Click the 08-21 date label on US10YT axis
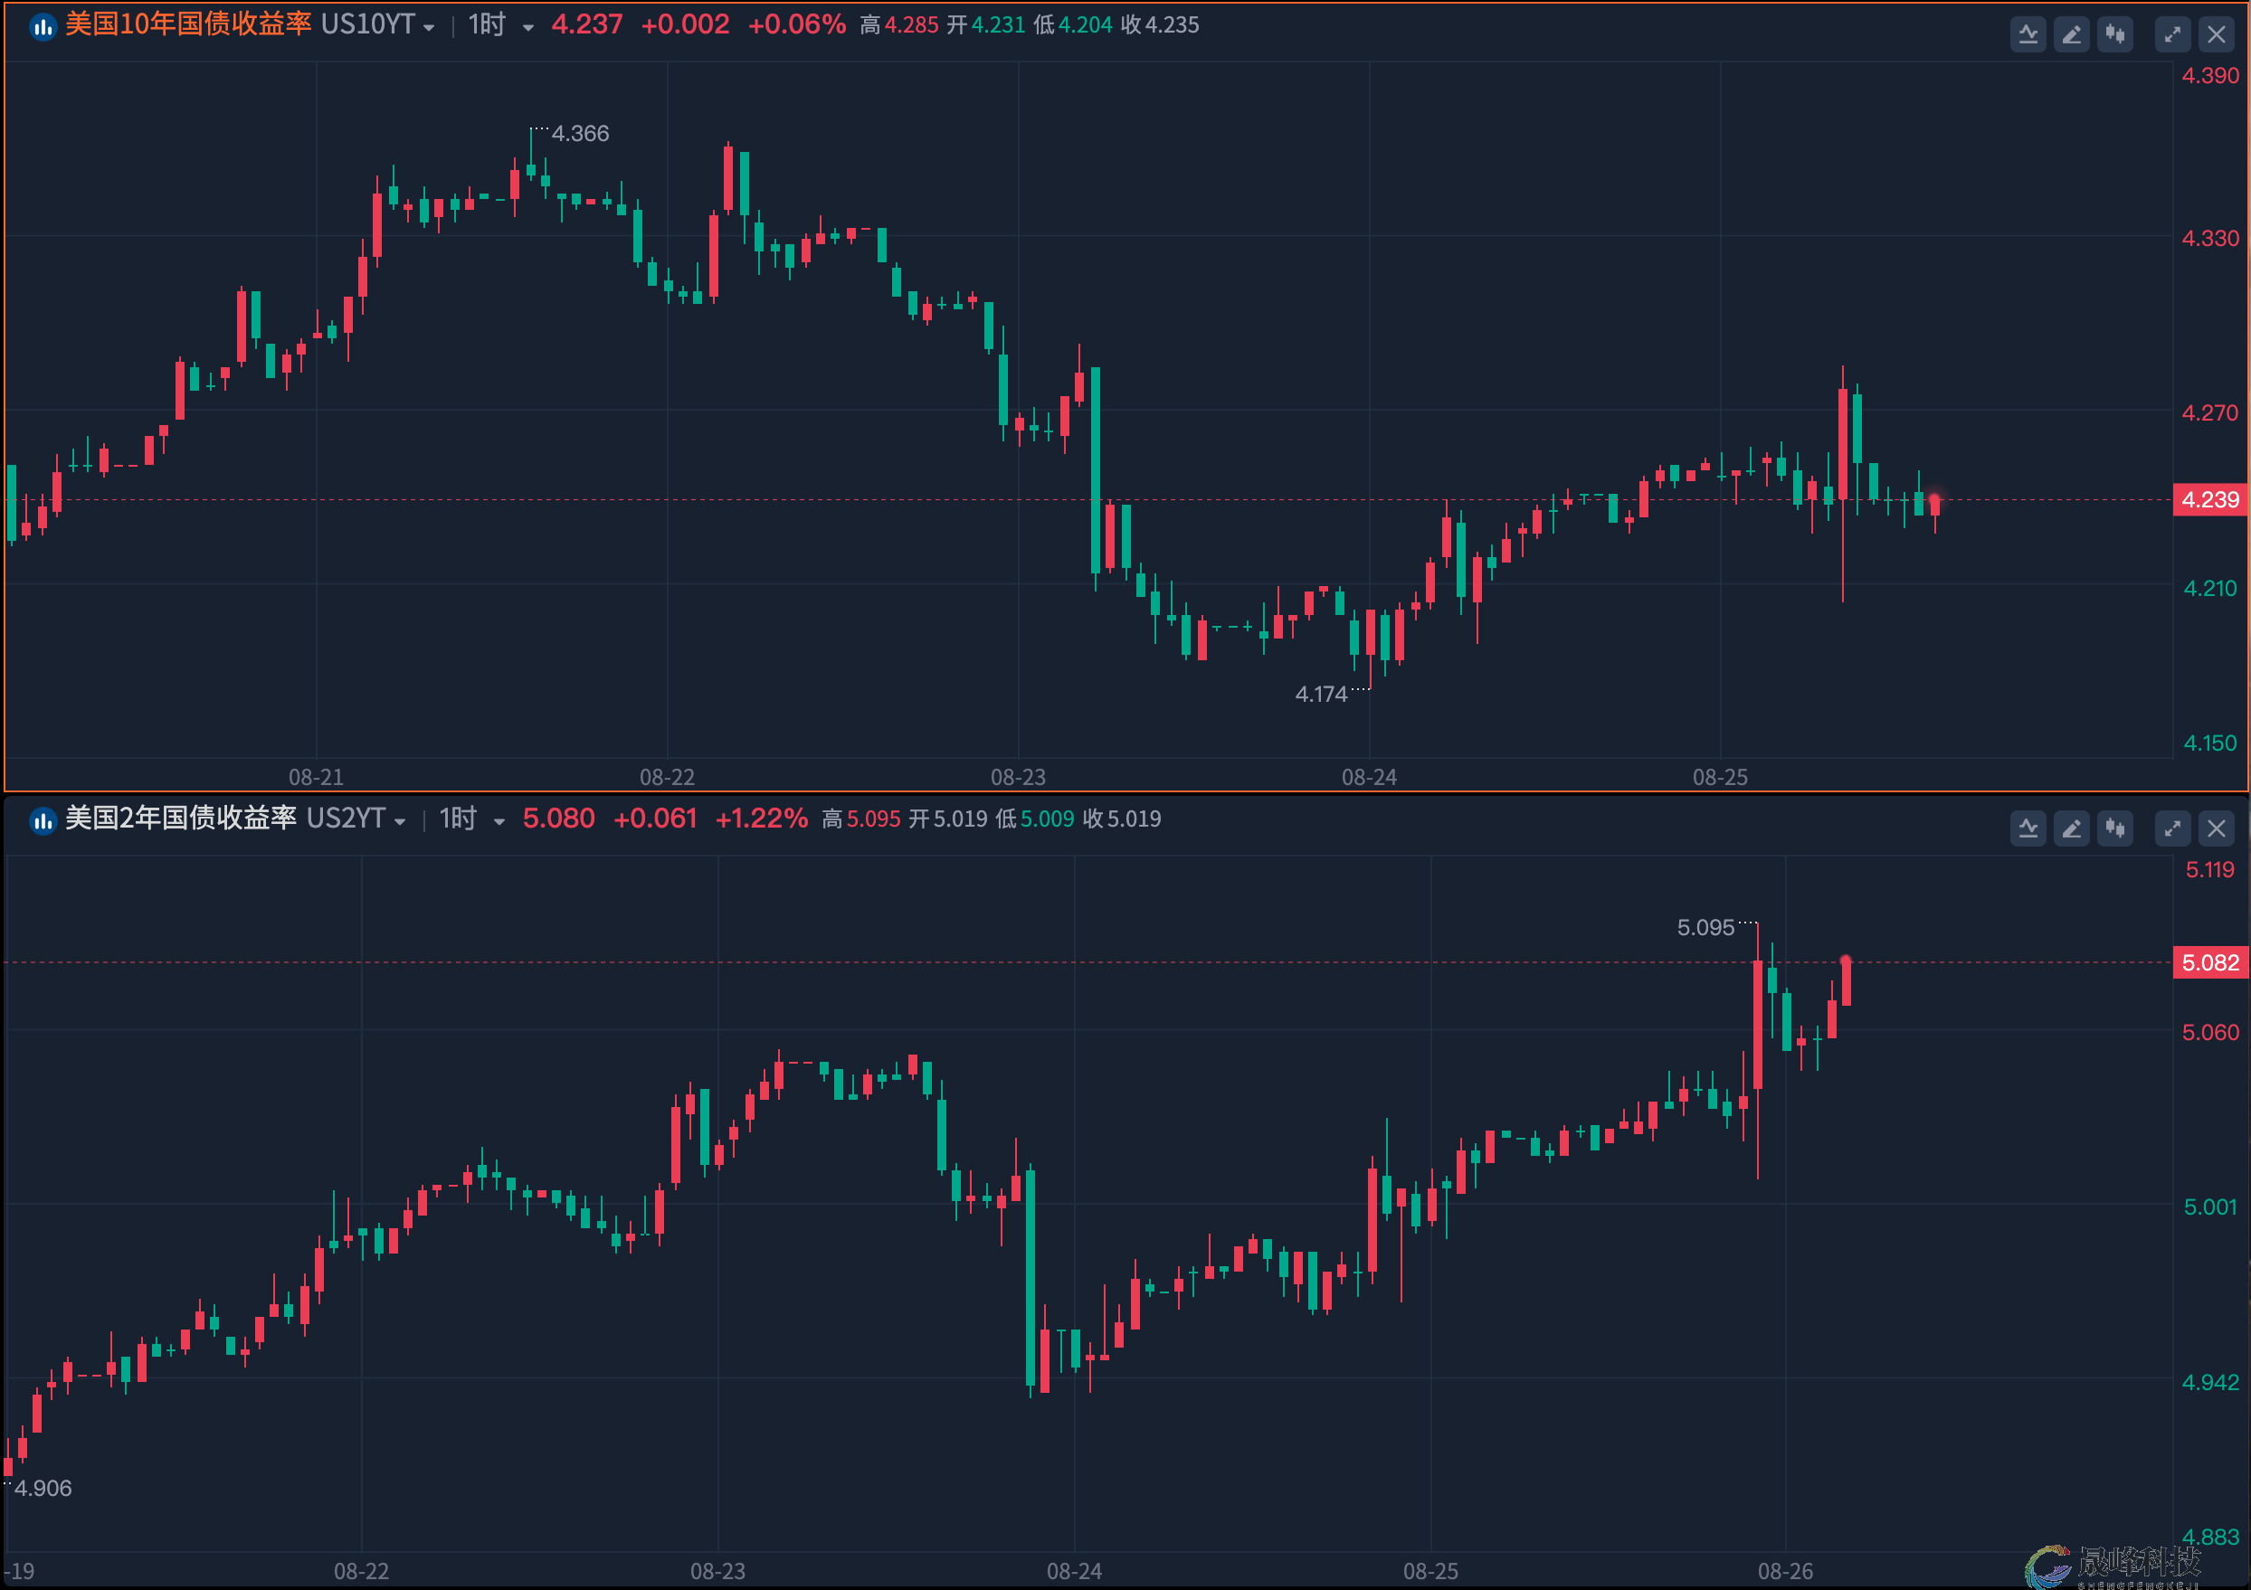Image resolution: width=2251 pixels, height=1590 pixels. [x=316, y=777]
